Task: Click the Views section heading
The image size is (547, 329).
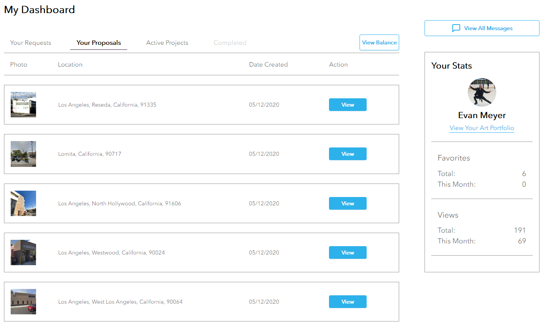Action: 448,215
